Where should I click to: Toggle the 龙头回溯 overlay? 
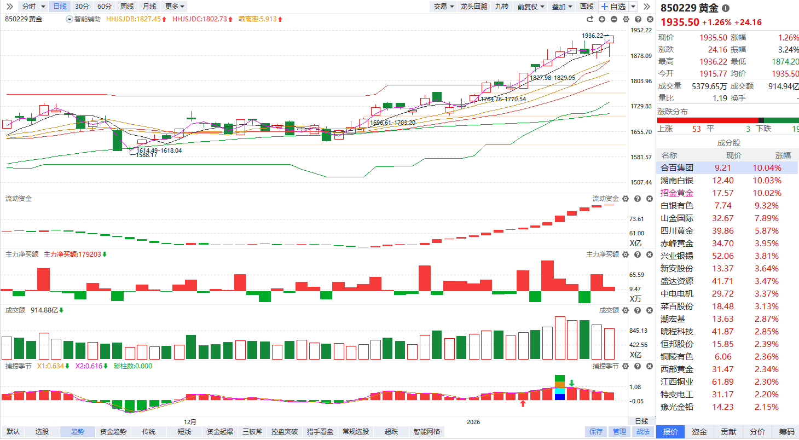point(473,7)
